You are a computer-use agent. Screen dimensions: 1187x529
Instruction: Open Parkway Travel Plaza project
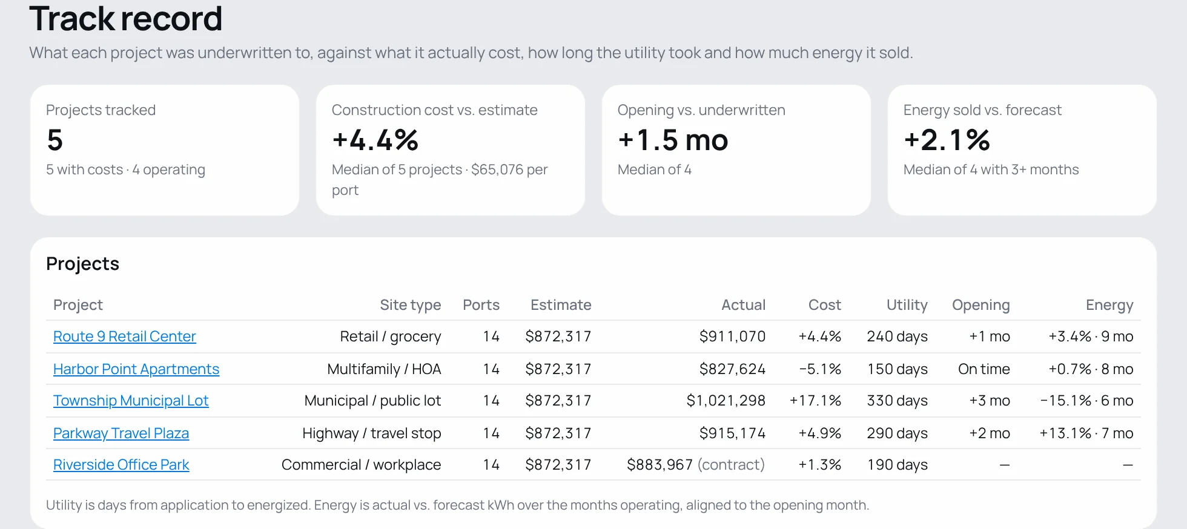click(121, 433)
